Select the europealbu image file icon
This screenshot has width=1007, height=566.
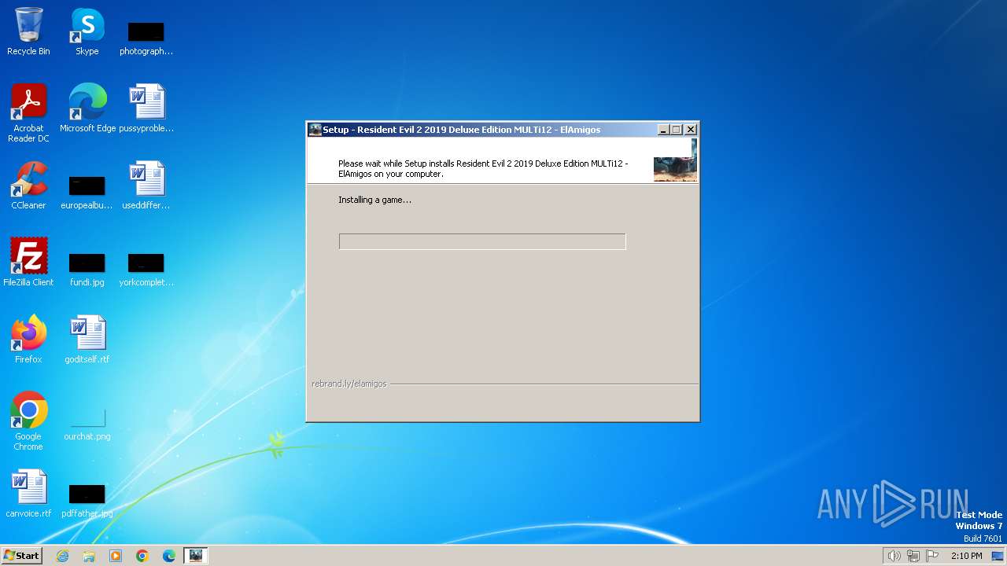coord(87,192)
